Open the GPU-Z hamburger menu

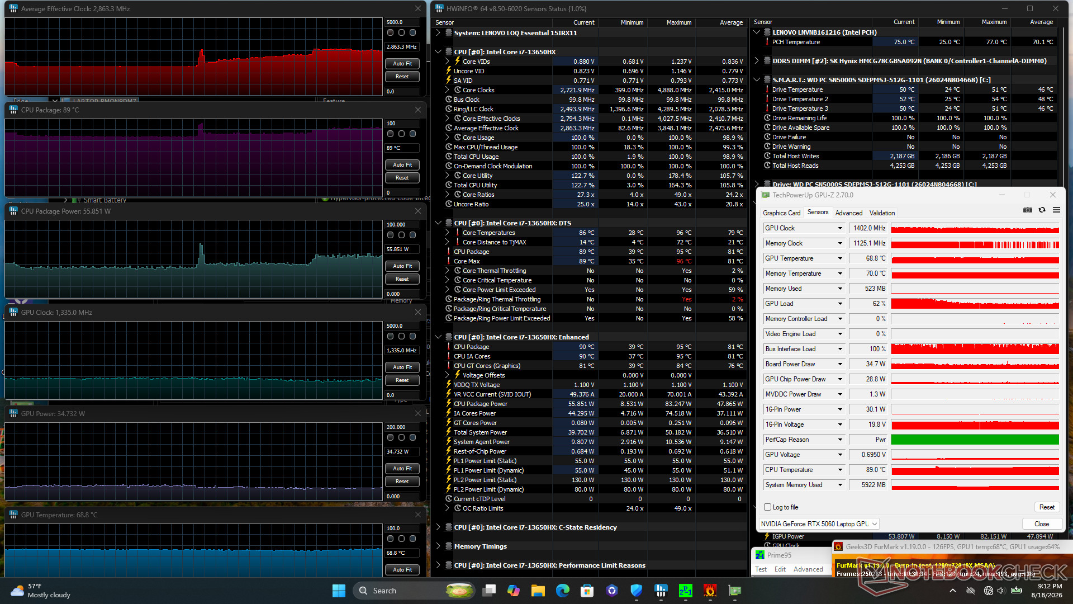point(1056,210)
